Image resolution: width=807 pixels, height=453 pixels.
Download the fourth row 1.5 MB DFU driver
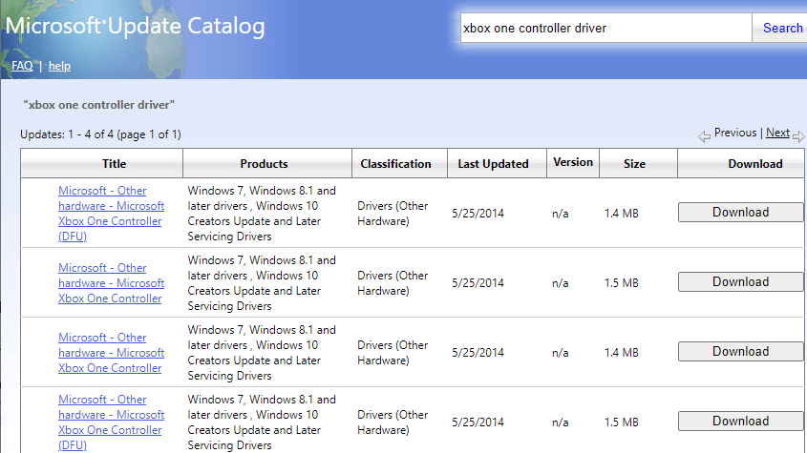(x=740, y=422)
